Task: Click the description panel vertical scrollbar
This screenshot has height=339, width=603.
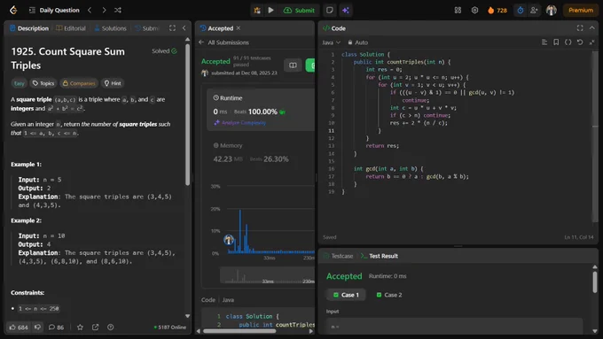Action: (x=187, y=114)
